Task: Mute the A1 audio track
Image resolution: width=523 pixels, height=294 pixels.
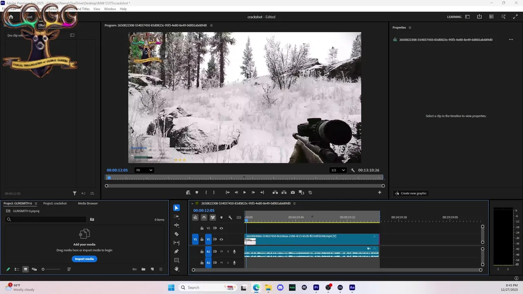Action: (x=222, y=252)
